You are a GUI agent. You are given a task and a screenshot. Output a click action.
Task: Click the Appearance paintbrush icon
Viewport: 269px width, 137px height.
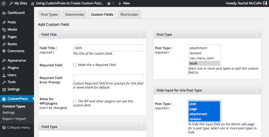pos(4,60)
